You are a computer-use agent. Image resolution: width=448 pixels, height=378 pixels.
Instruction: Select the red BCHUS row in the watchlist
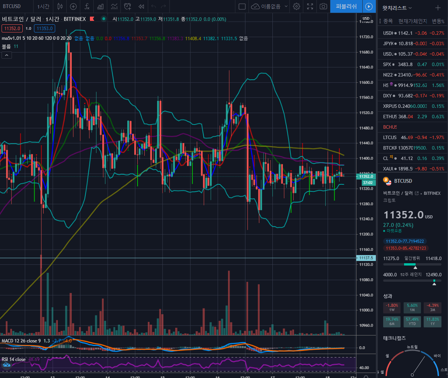pos(412,127)
